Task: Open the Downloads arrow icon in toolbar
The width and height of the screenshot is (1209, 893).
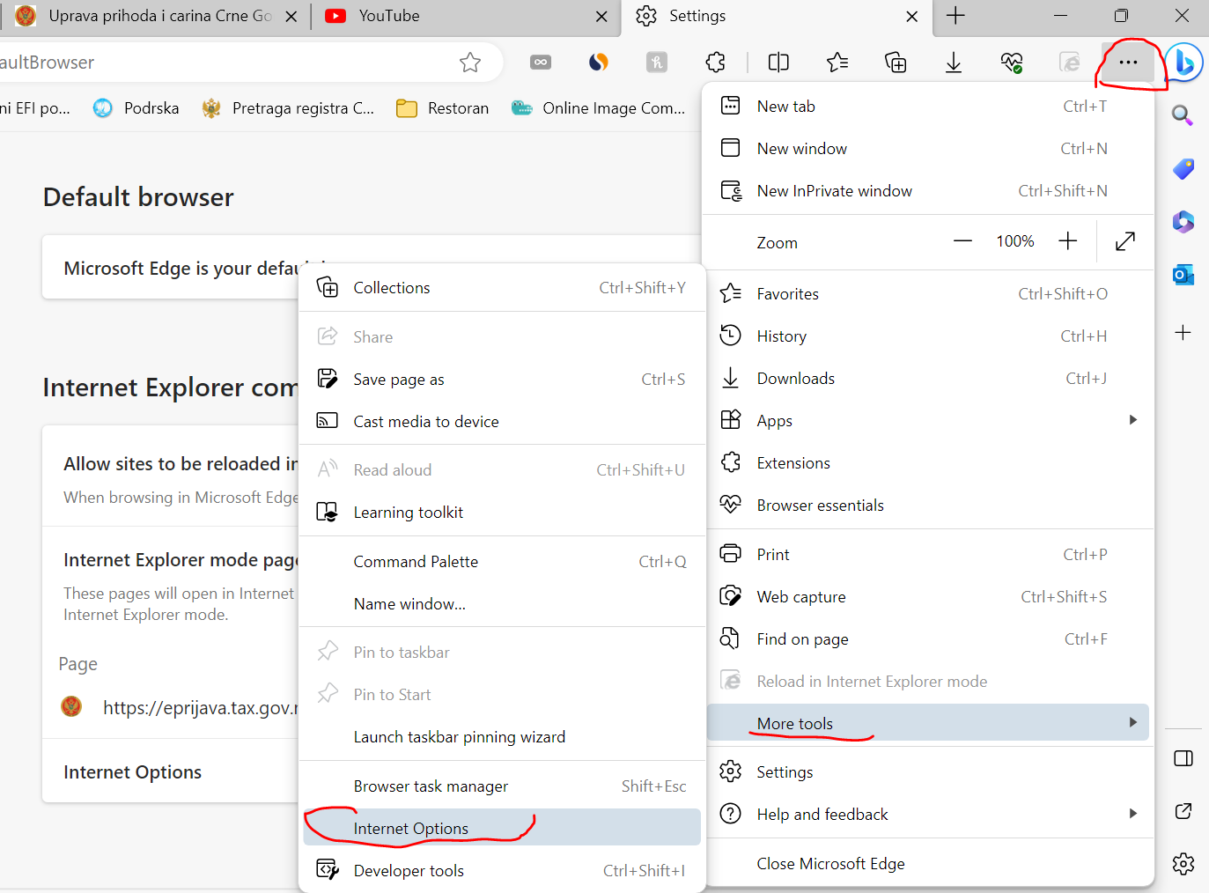Action: tap(954, 63)
